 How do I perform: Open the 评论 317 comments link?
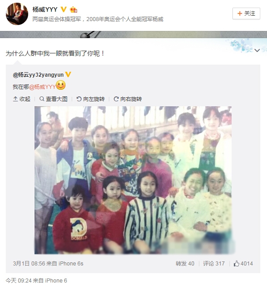click(x=214, y=264)
